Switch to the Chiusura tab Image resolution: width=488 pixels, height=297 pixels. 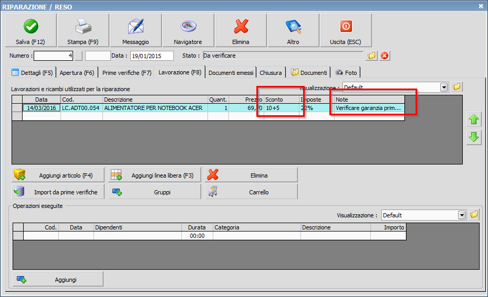pos(271,73)
